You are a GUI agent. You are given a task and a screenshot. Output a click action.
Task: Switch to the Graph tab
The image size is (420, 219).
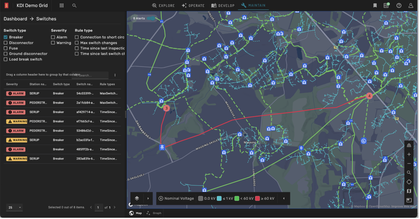pos(154,214)
